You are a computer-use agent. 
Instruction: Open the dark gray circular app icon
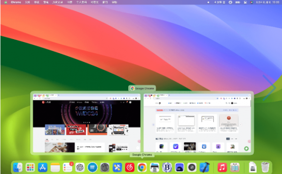192,167
